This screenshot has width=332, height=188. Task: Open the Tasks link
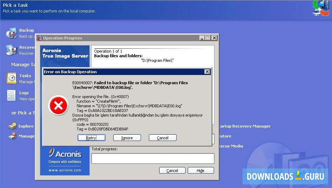(25, 76)
